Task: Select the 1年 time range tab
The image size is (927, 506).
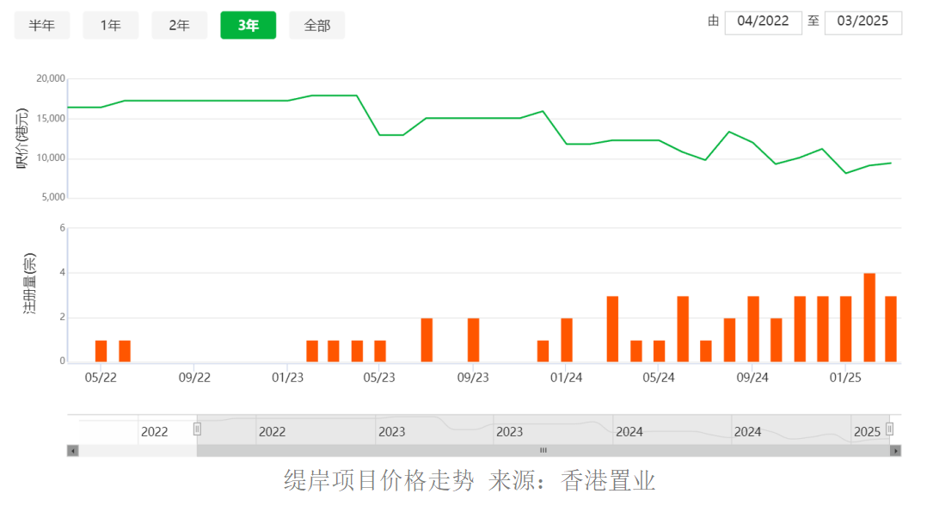Action: coord(111,26)
